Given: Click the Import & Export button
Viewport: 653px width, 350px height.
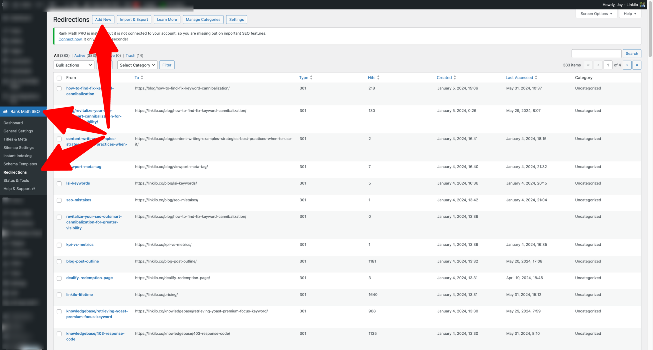Looking at the screenshot, I should [134, 19].
